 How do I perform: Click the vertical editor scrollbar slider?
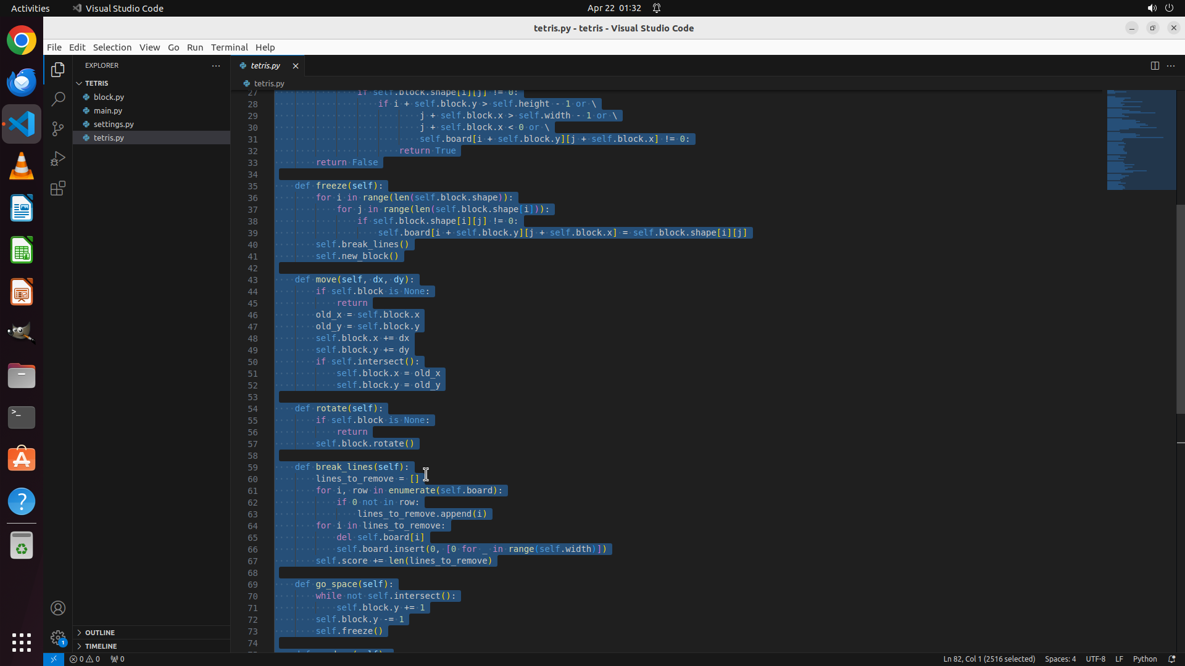click(x=1180, y=308)
